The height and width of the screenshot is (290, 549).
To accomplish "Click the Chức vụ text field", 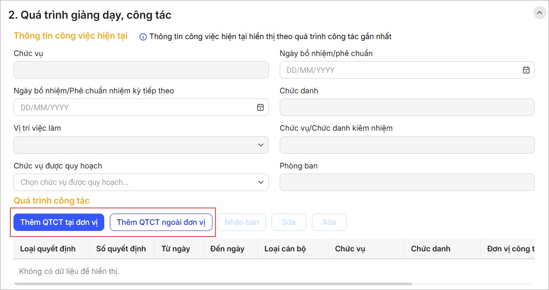I will pos(141,70).
